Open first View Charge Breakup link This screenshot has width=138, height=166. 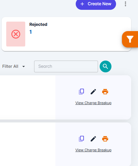point(93,103)
